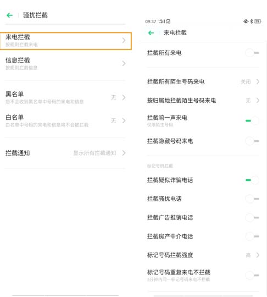
Task: Turn off 拦截响一声来电 switch
Action: click(252, 120)
